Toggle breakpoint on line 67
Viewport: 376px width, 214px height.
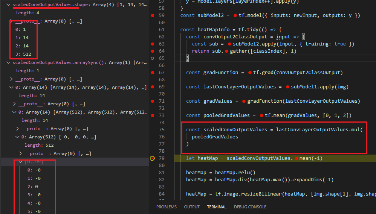(153, 73)
